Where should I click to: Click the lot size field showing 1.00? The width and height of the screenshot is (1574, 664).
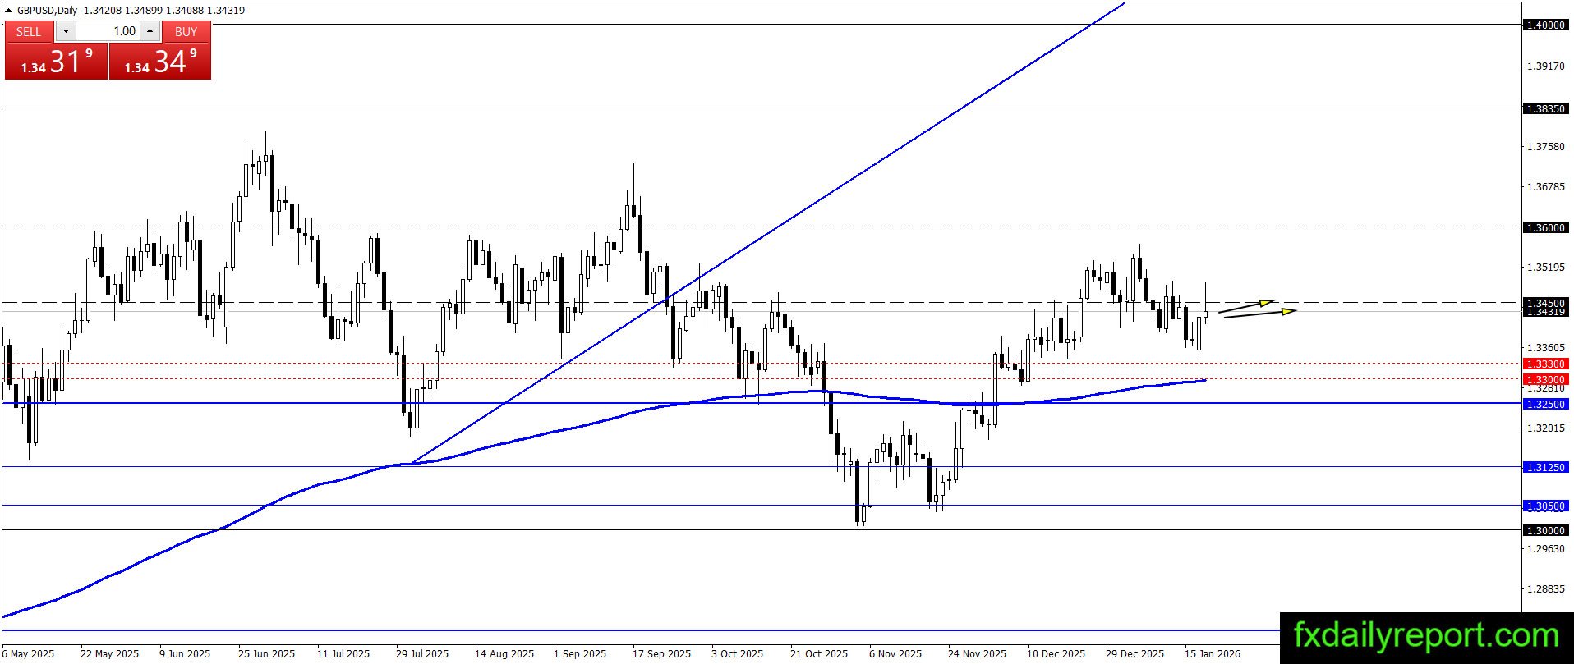tap(108, 31)
